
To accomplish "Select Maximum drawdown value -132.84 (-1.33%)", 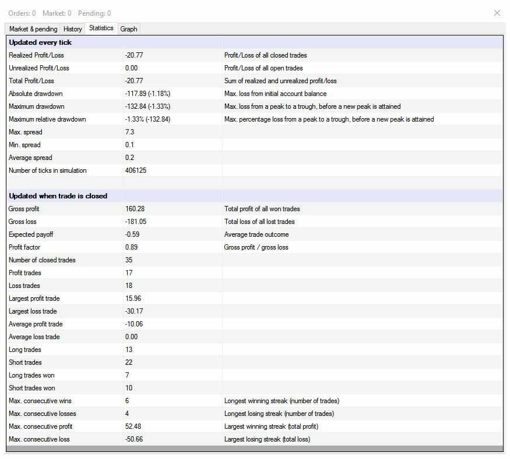I will click(147, 106).
